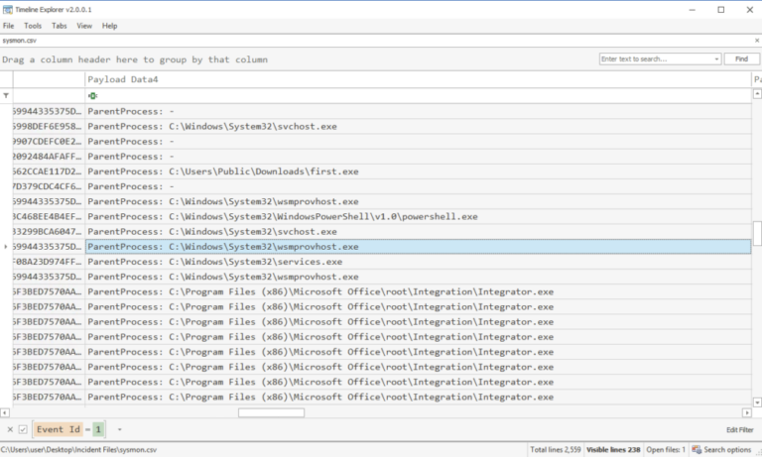Click the horizontal scrollbar right arrow
This screenshot has height=457, width=762.
point(744,412)
